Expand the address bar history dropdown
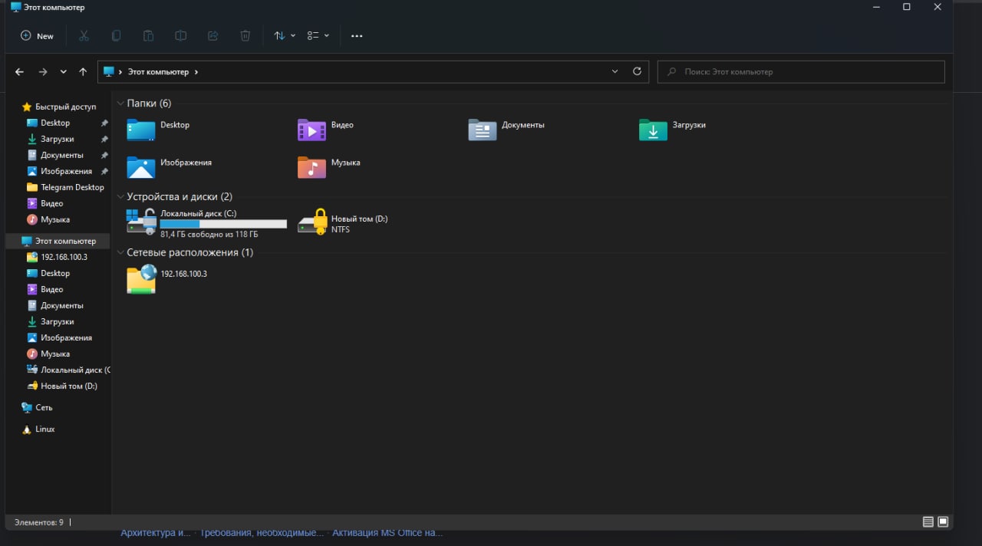982x546 pixels. [x=615, y=71]
